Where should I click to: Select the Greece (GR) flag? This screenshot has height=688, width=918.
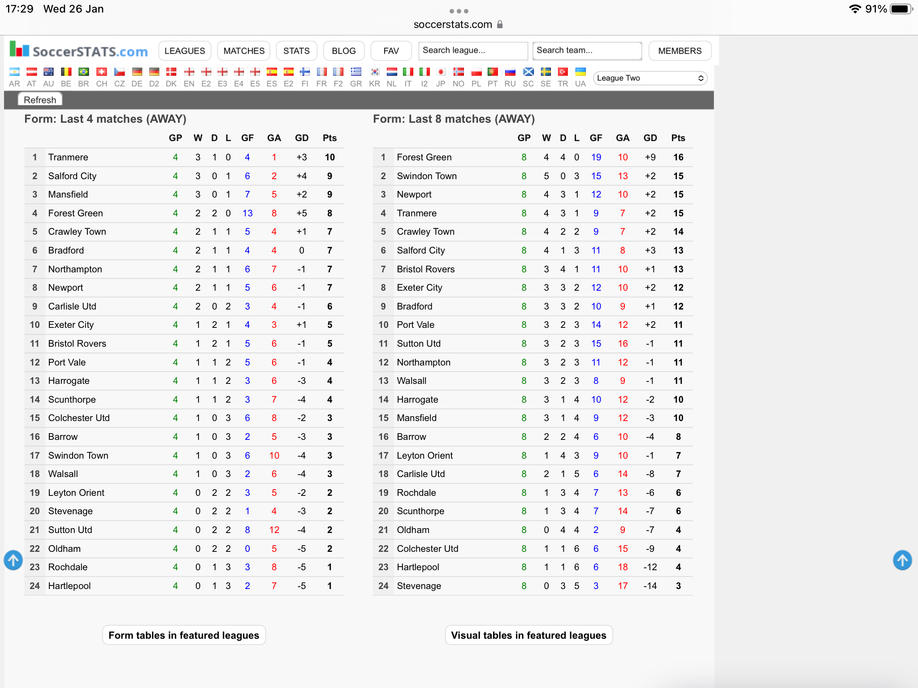coord(356,72)
